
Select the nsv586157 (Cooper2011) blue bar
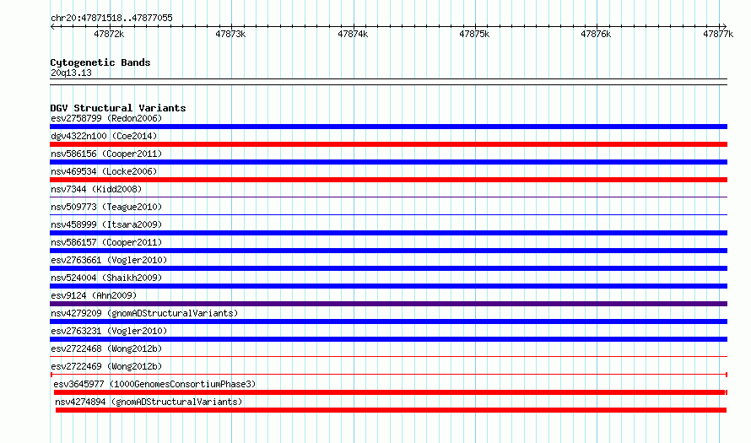tap(388, 251)
